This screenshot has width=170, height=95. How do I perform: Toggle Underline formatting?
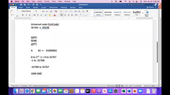[29, 15]
